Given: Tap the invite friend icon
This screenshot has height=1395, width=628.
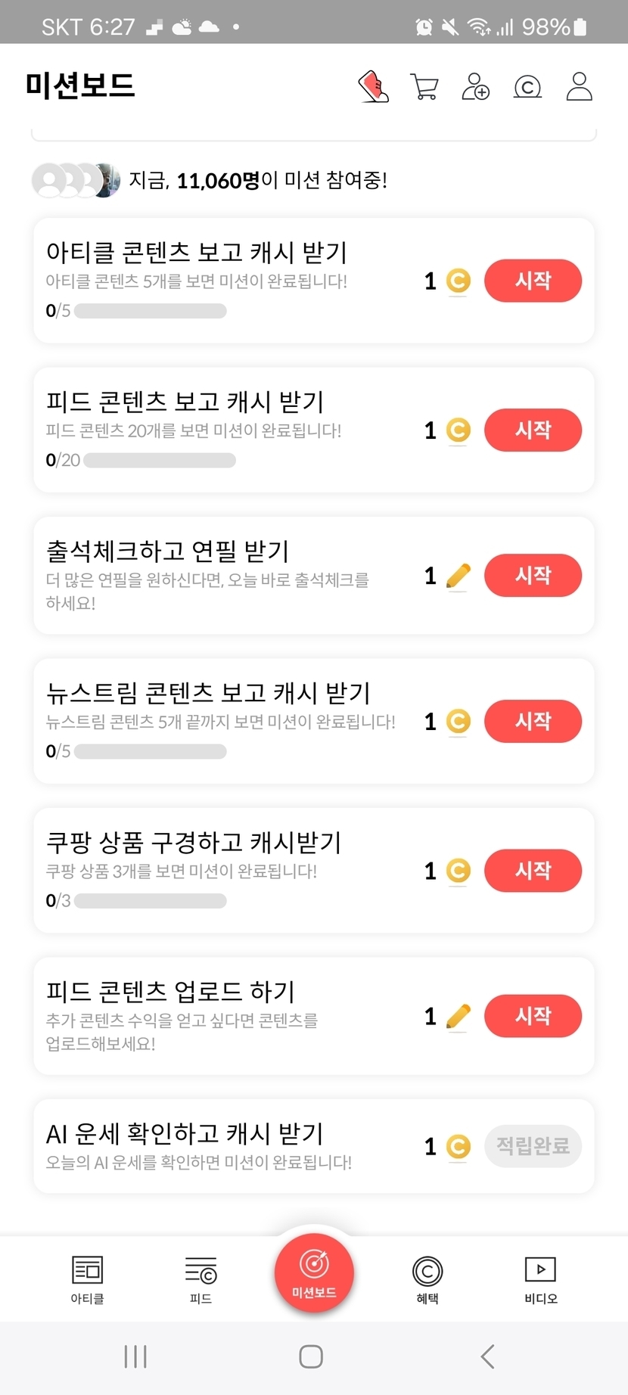Looking at the screenshot, I should point(475,86).
